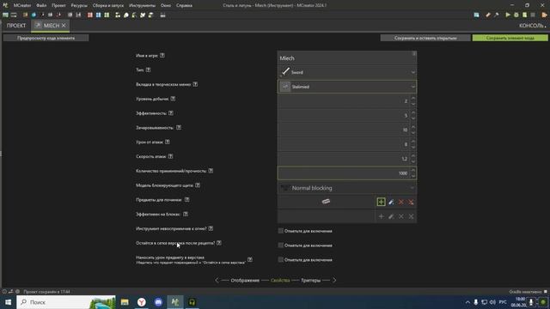Open the Справка menu
The image size is (550, 309).
pos(184,6)
